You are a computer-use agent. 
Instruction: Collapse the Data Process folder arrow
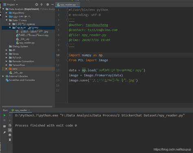point(7,20)
